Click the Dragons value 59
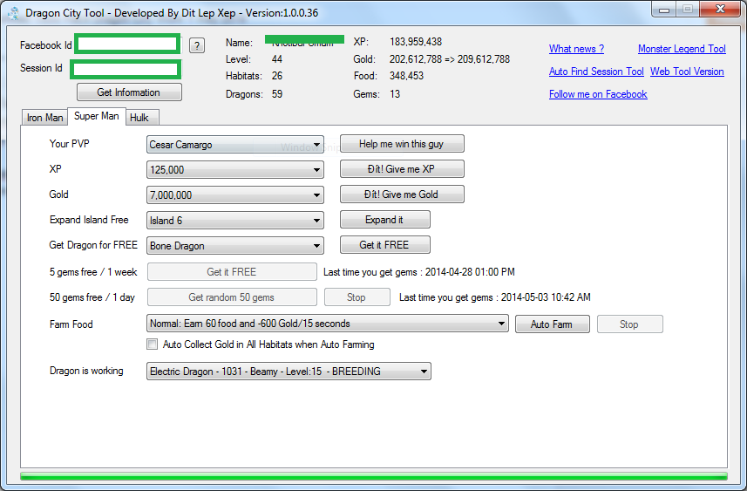Screen dimensions: 747x491 coord(277,94)
